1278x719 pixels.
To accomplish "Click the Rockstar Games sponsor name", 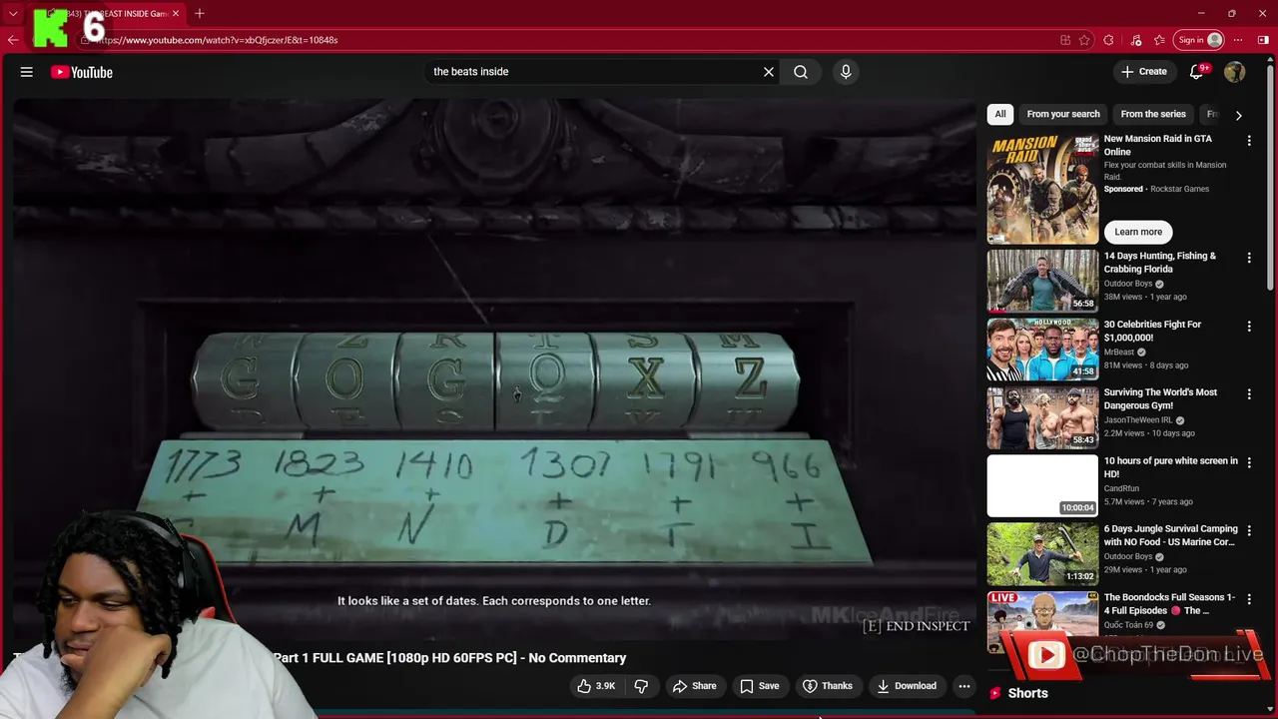I will point(1179,189).
